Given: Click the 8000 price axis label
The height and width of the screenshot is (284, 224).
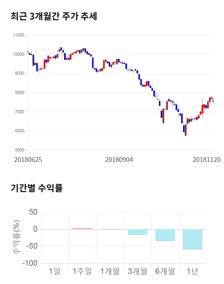Looking at the screenshot, I should tap(19, 93).
